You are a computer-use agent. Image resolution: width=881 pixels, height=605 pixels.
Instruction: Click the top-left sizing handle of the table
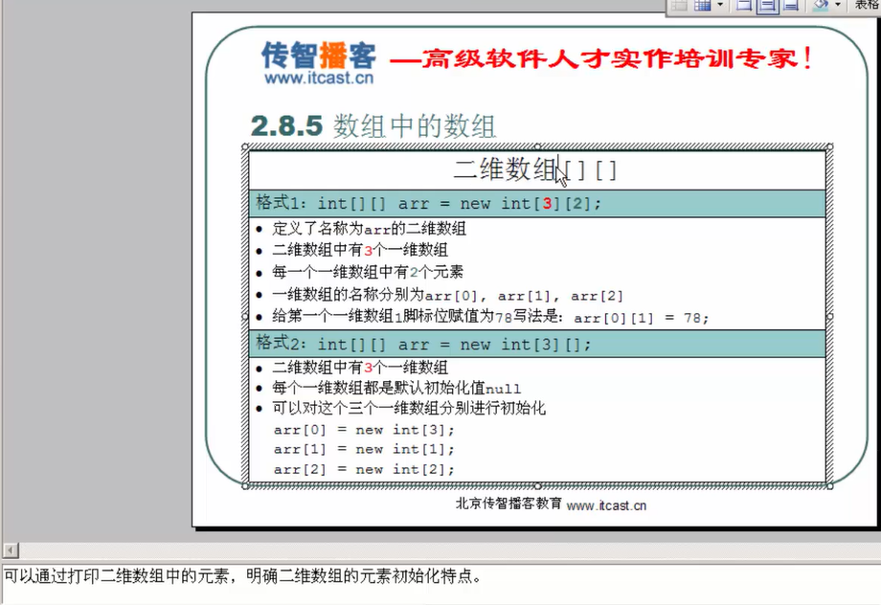(245, 146)
